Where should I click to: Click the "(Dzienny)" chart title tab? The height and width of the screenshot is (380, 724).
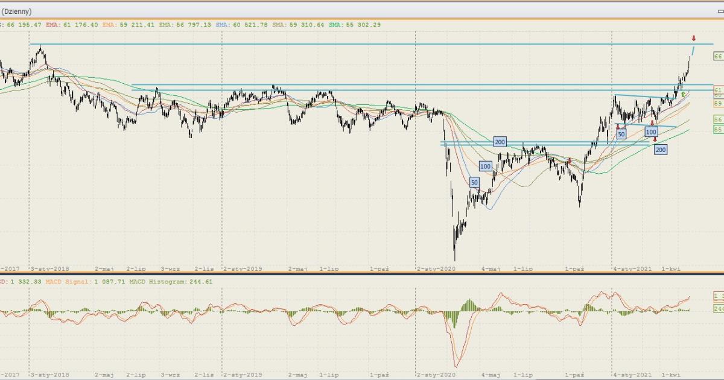[16, 11]
